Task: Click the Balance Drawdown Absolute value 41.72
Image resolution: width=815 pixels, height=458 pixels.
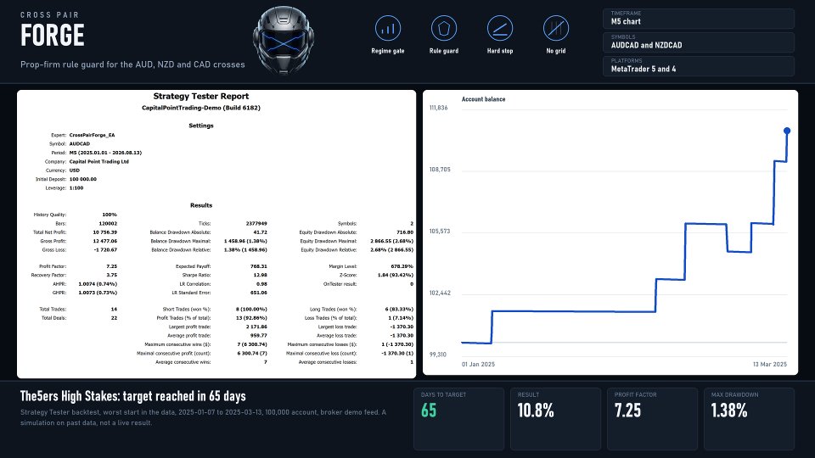Action: pos(261,232)
